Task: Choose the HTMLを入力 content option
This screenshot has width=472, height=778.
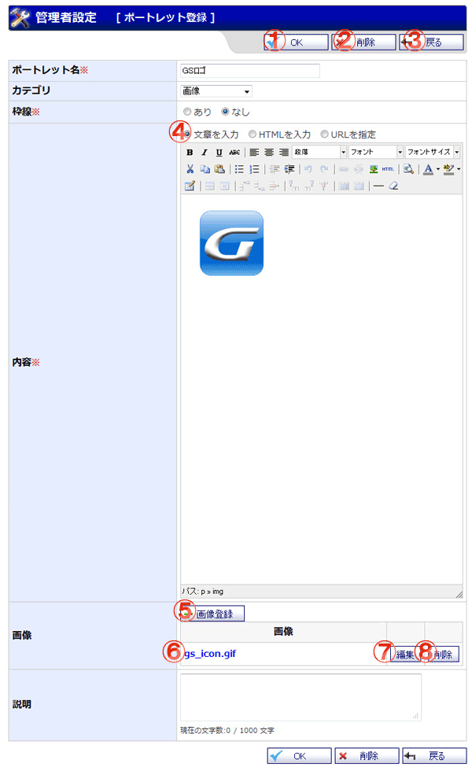Action: point(253,134)
